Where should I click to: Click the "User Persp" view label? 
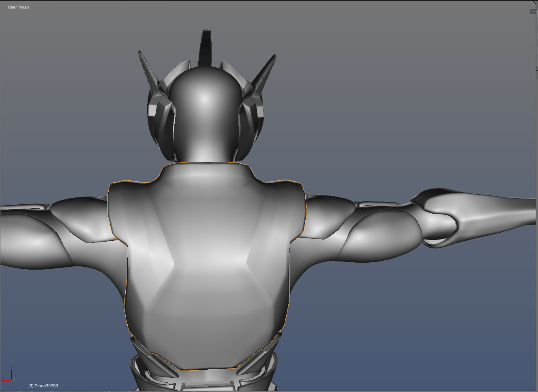18,7
